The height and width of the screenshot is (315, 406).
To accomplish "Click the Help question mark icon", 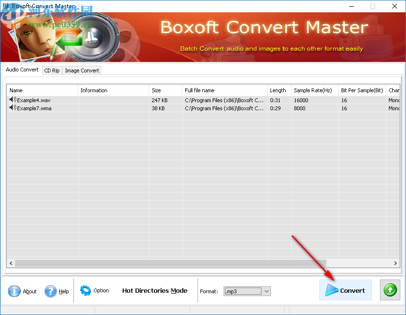I will click(x=50, y=291).
